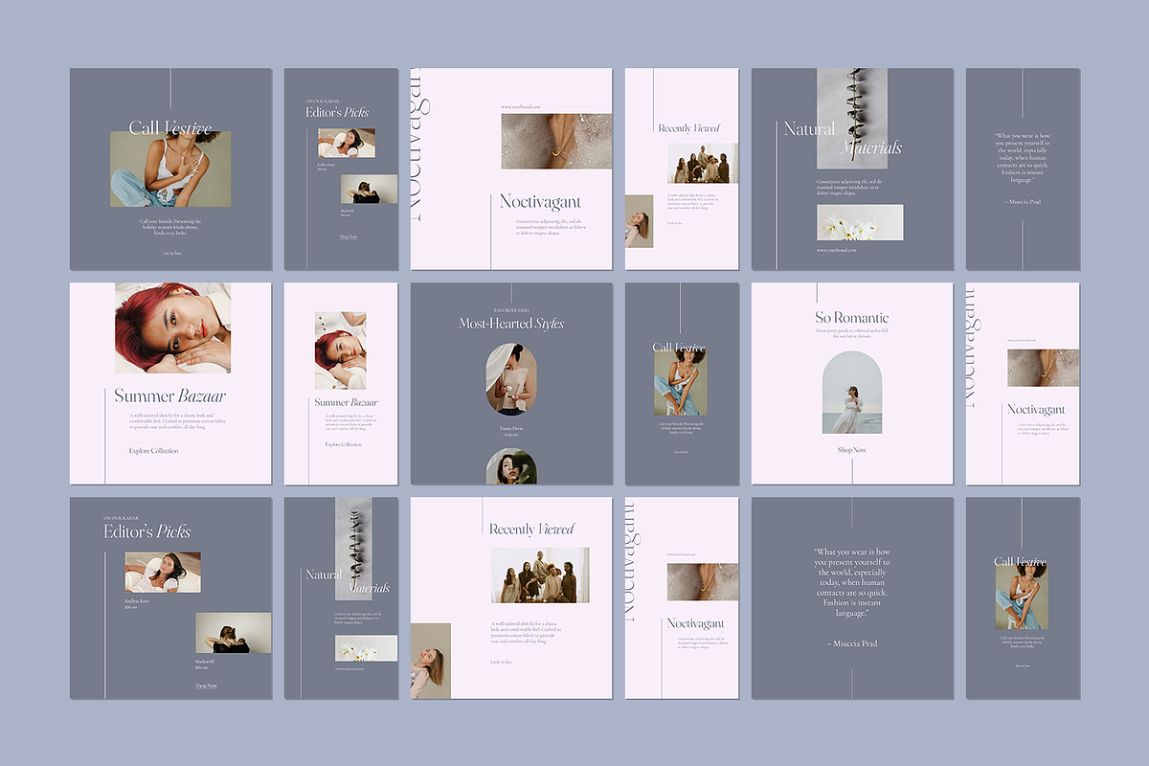Click the wide 'Editor's Picks' heading
This screenshot has height=766, width=1149.
coord(147,531)
